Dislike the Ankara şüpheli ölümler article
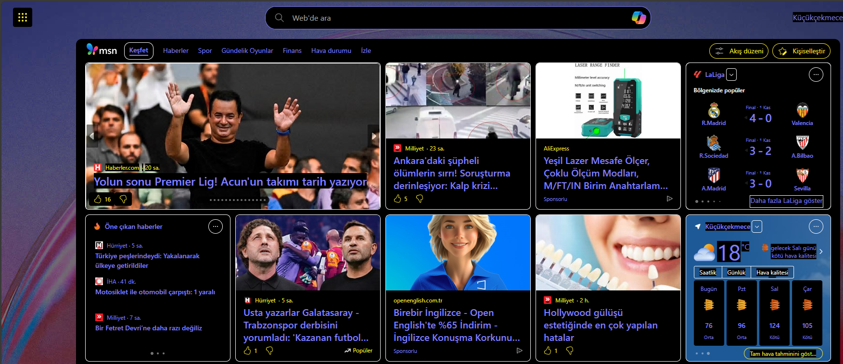Viewport: 843px width, 364px height. click(420, 199)
